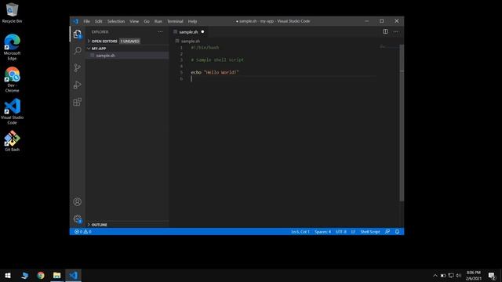Expand the Open Editors section
The image size is (502, 282).
tap(104, 42)
